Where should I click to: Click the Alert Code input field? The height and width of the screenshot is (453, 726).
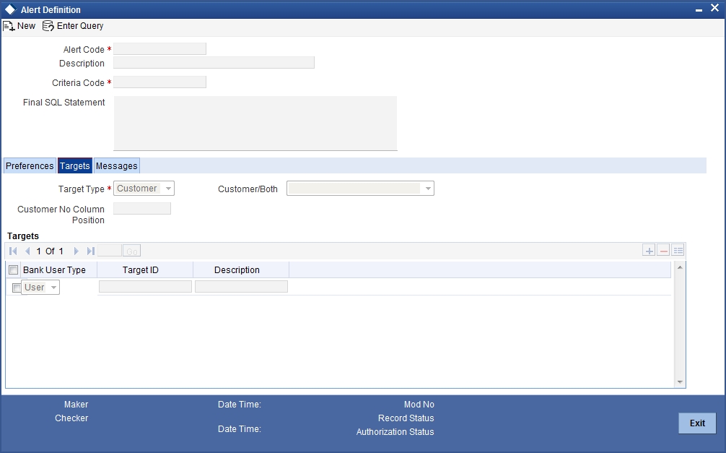159,48
